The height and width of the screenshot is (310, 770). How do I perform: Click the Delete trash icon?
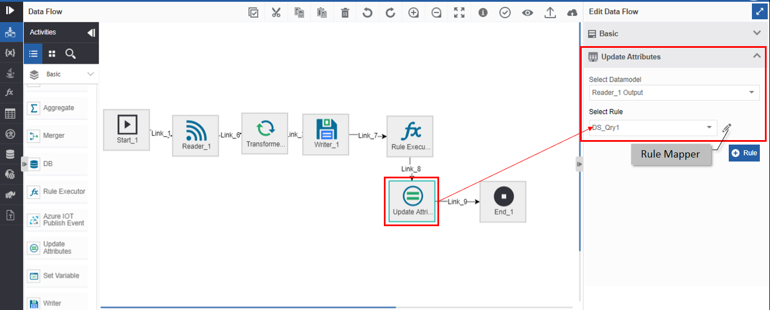(345, 12)
